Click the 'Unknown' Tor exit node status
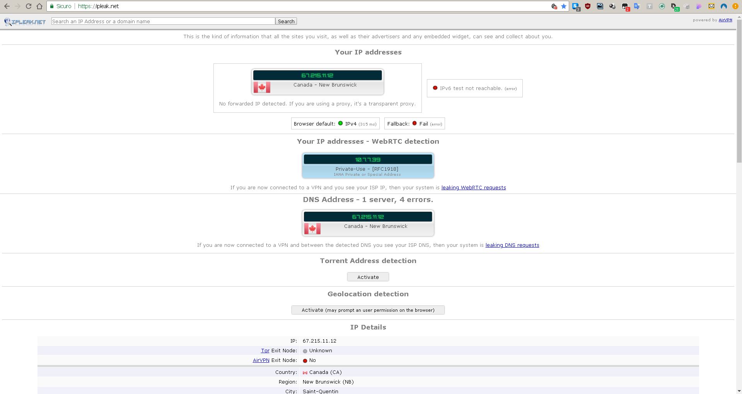The image size is (742, 394). tap(321, 351)
